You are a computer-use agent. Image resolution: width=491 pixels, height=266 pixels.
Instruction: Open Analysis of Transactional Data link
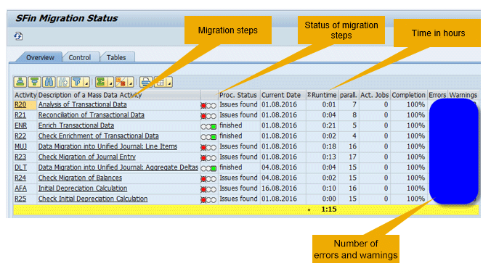(x=82, y=104)
